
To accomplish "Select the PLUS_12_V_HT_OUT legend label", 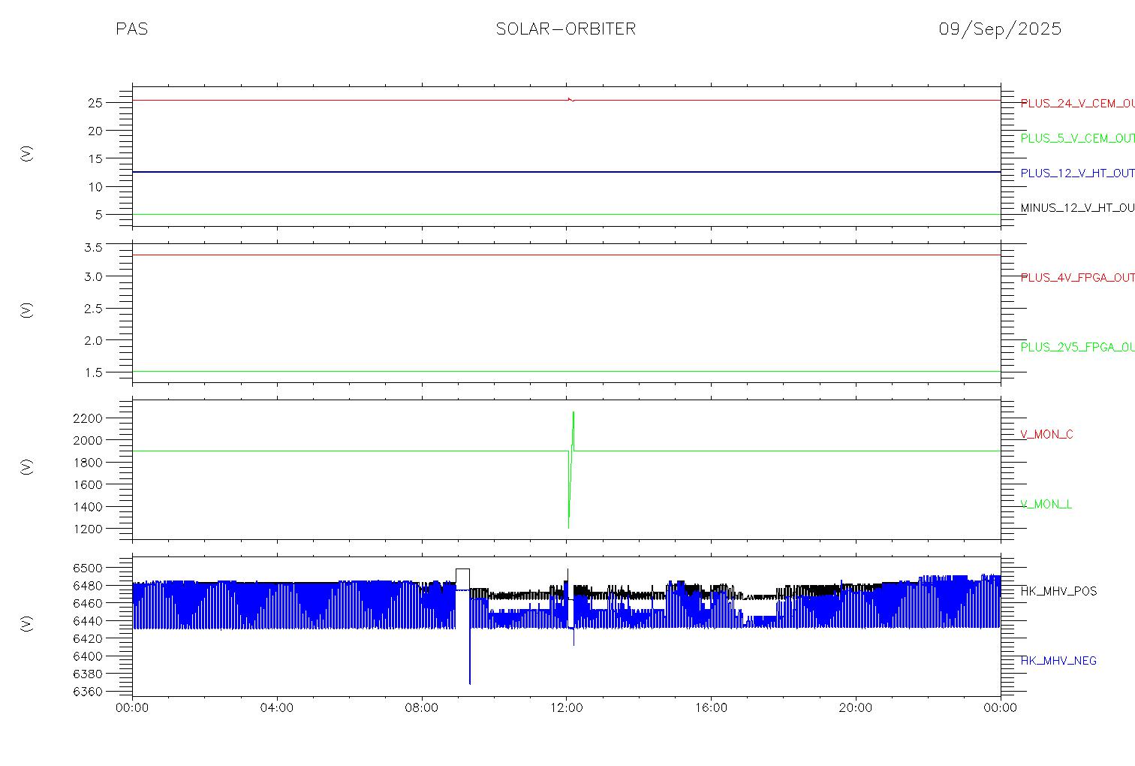I will pyautogui.click(x=1077, y=173).
